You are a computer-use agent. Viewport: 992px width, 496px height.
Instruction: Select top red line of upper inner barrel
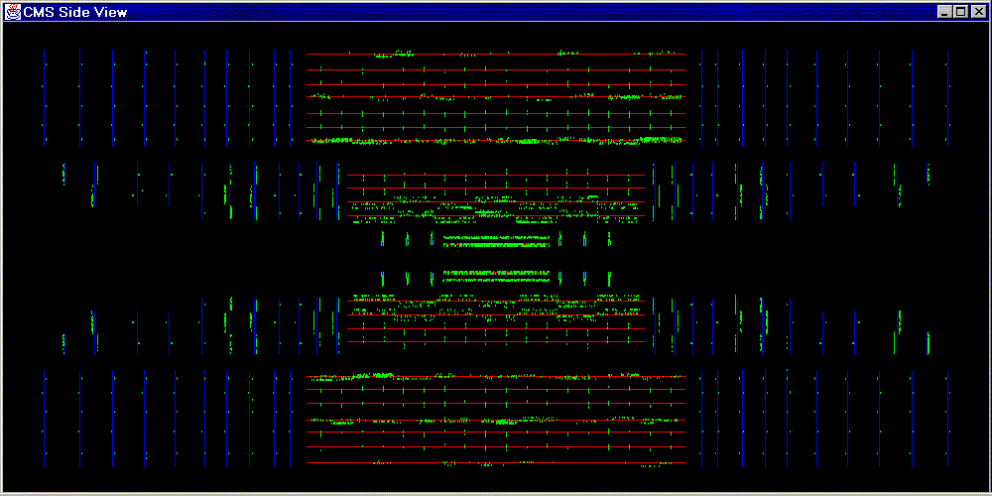coord(496,176)
